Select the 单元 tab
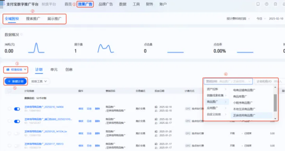Viewport: 285px width, 151px height. tap(54, 69)
